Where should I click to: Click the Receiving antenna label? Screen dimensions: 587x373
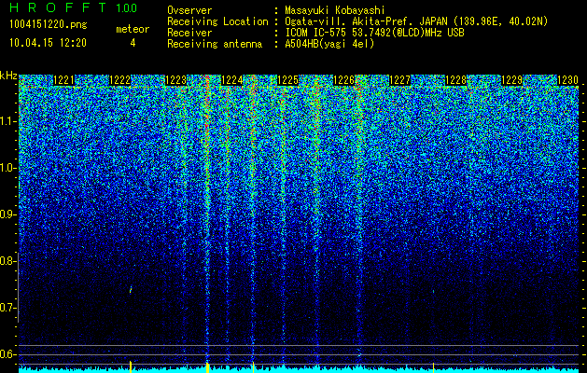pyautogui.click(x=215, y=44)
